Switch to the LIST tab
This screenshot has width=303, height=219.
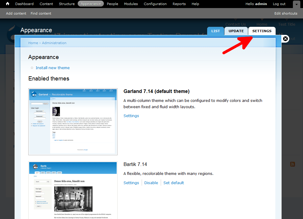(x=215, y=31)
